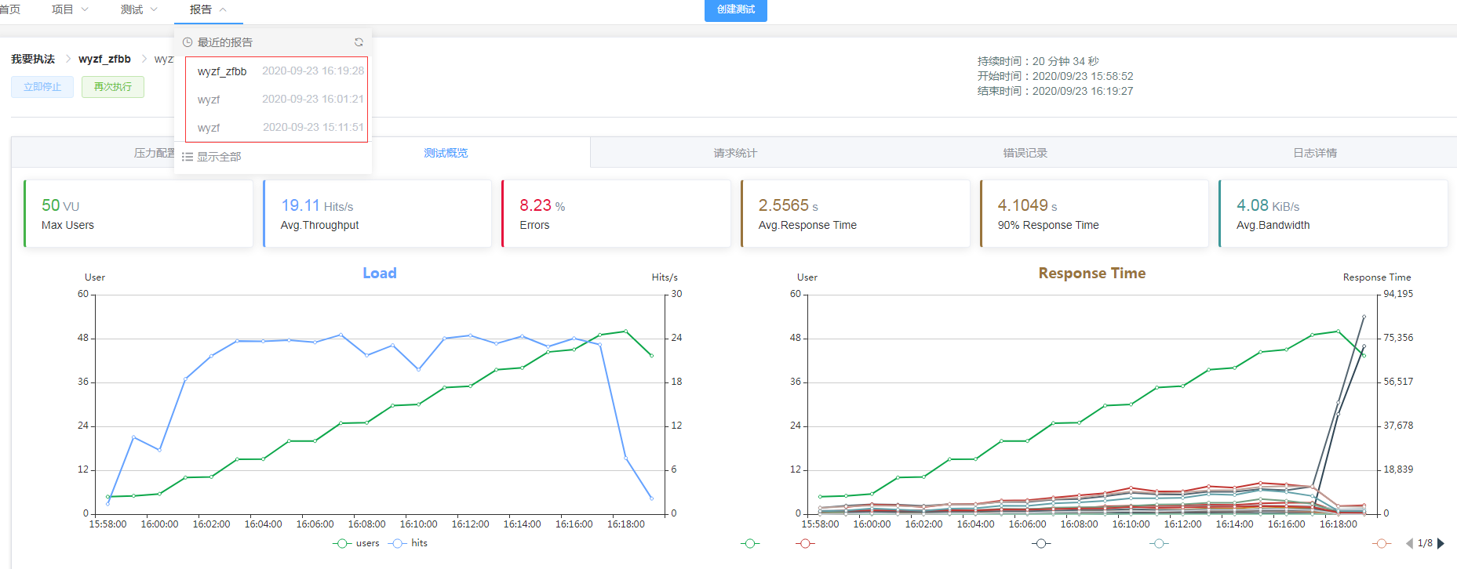
Task: Toggle the green legend marker under Response Time
Action: (x=750, y=543)
